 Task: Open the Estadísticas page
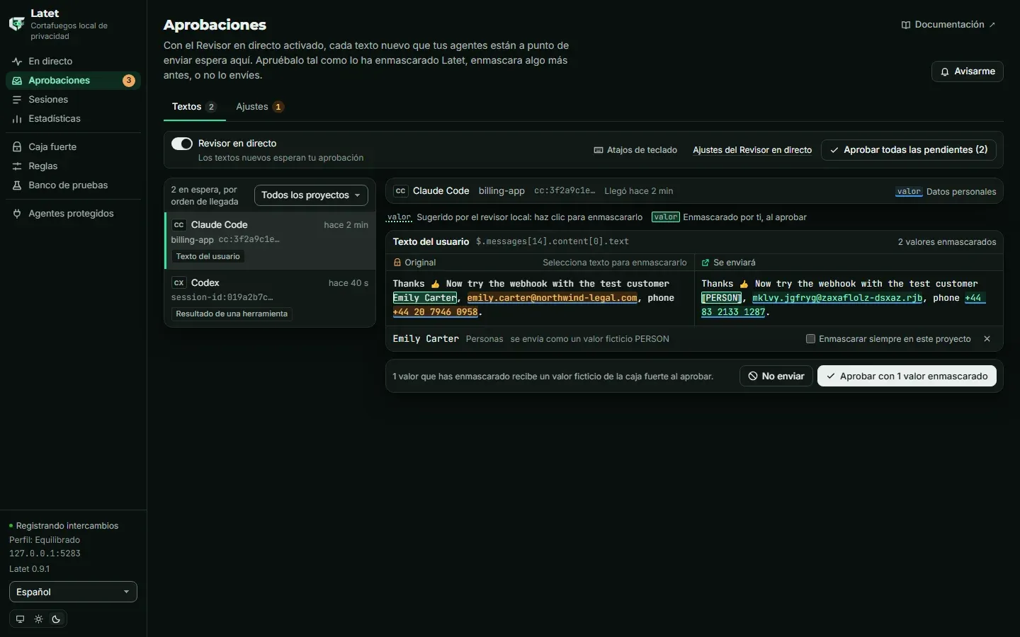(73, 118)
